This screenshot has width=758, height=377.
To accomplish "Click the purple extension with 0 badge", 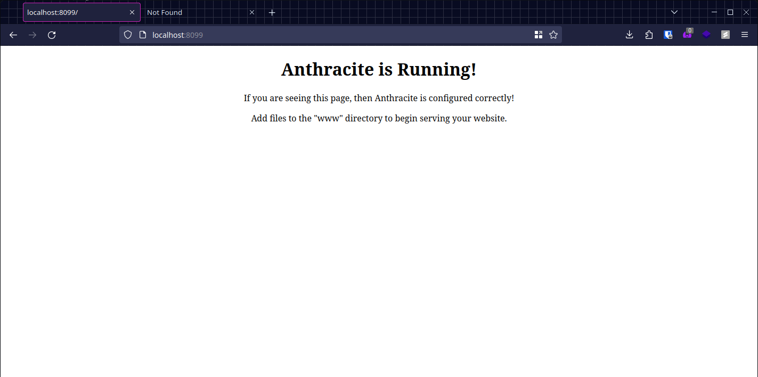I will pos(687,35).
